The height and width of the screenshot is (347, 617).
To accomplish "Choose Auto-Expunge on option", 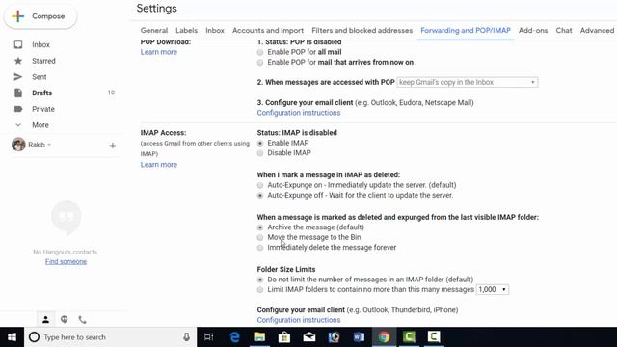I will click(x=260, y=185).
